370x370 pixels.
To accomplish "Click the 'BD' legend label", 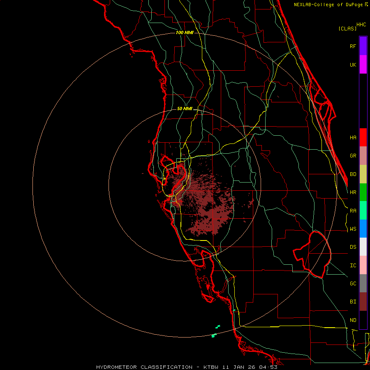I will pos(353,174).
